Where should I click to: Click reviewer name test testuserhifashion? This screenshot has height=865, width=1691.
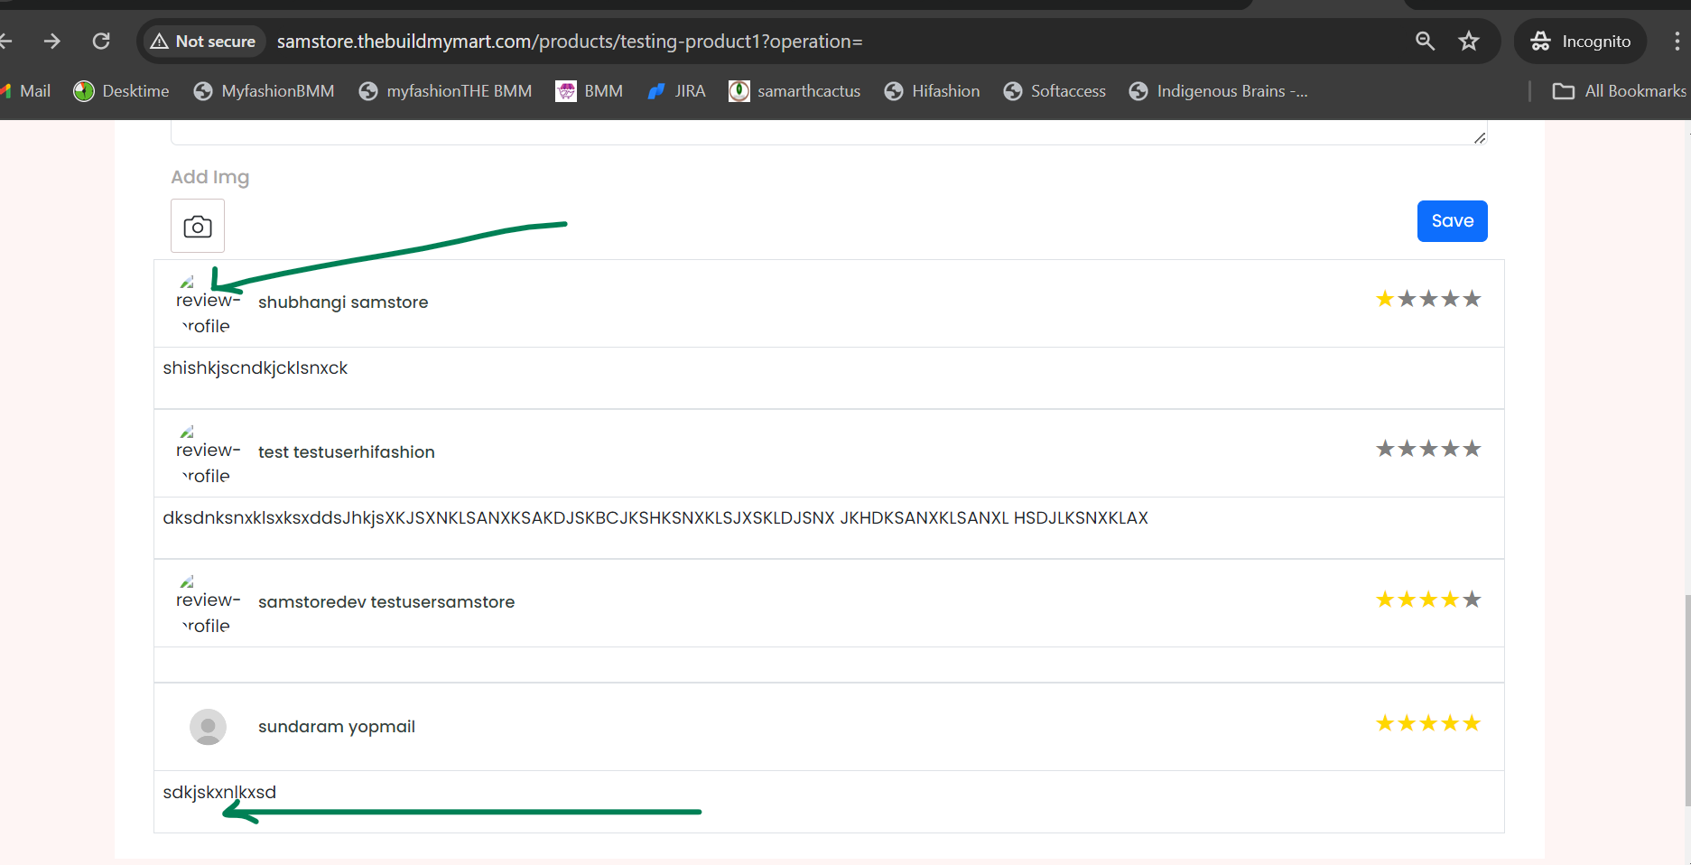point(347,452)
